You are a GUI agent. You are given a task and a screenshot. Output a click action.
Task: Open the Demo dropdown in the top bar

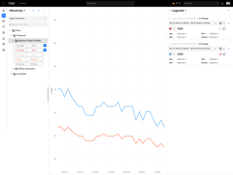pyautogui.click(x=201, y=3)
